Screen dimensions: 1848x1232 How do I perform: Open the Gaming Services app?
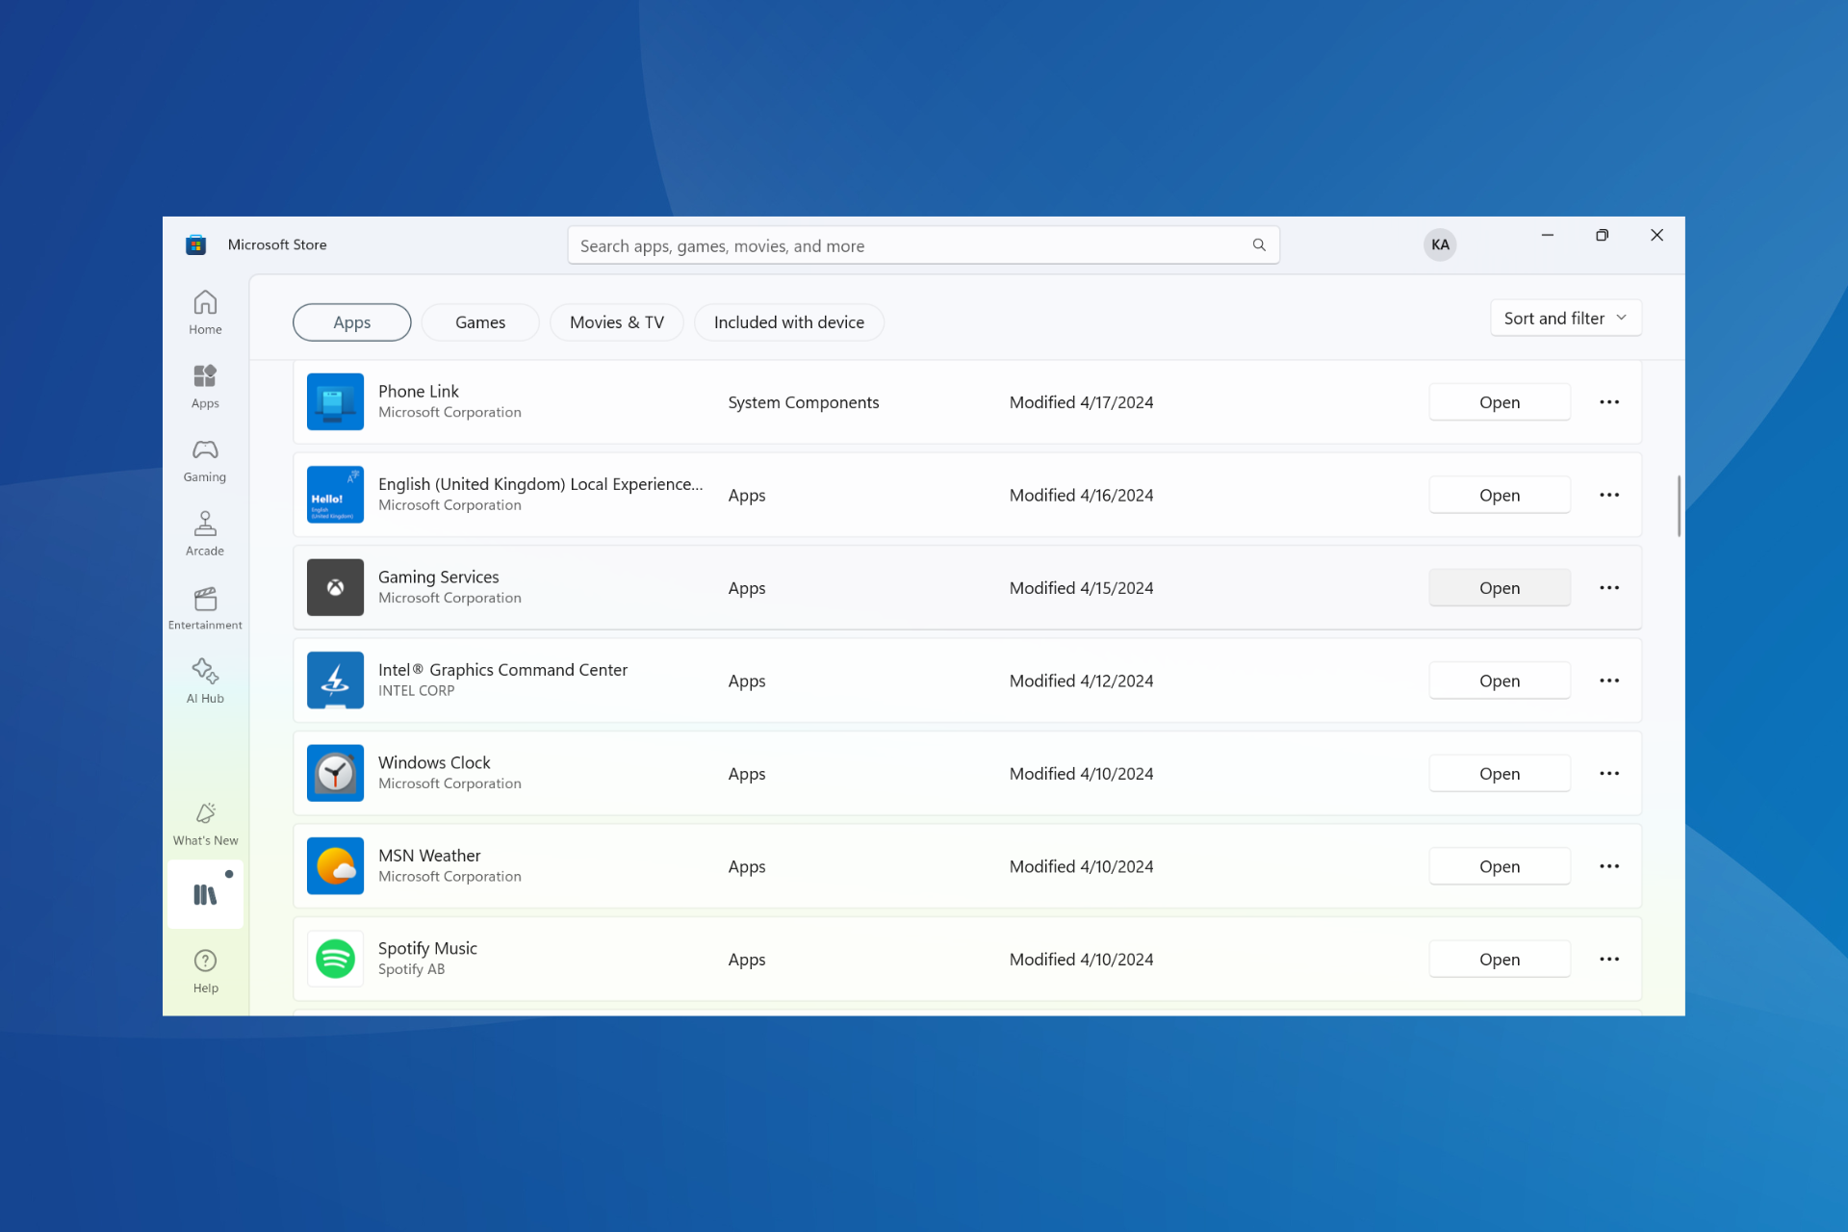[x=1499, y=588]
